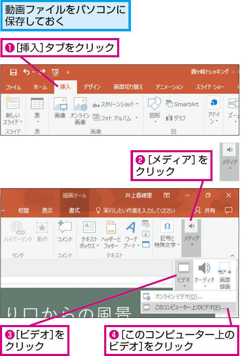The image size is (251, 356).
Task: Click the Redo arrow icon
Action: click(42, 72)
